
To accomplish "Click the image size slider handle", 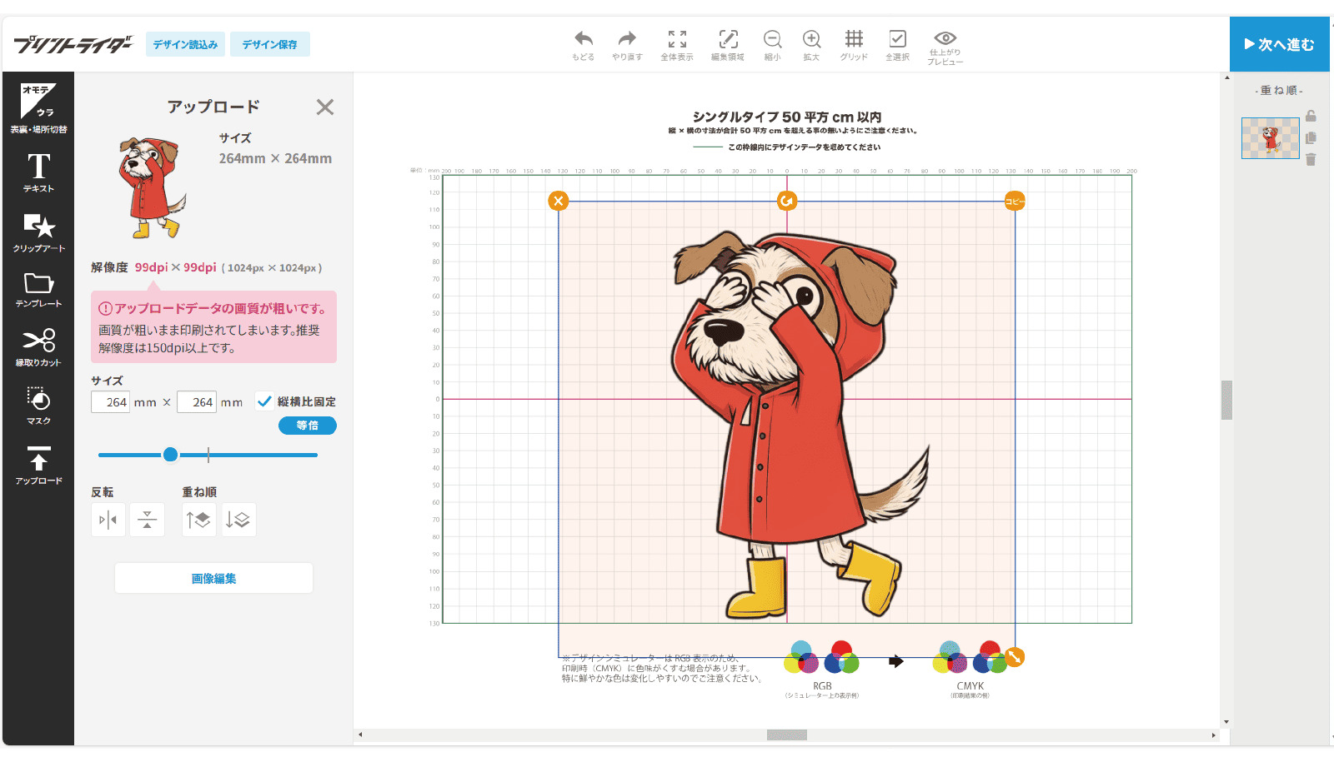I will 171,455.
